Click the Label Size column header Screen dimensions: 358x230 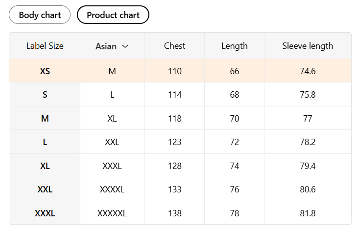45,46
